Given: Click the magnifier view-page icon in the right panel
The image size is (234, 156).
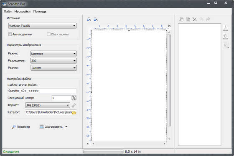Looking at the screenshot, I should [181, 19].
